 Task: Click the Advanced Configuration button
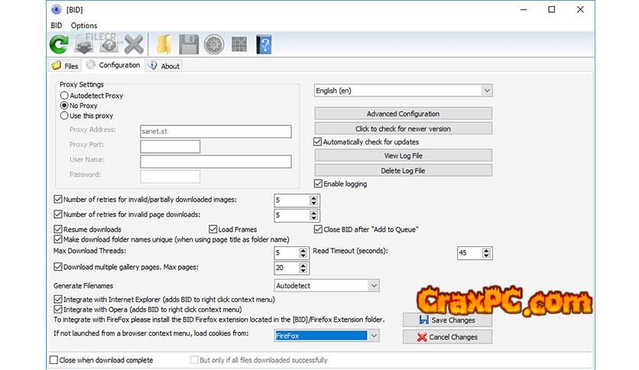[403, 114]
